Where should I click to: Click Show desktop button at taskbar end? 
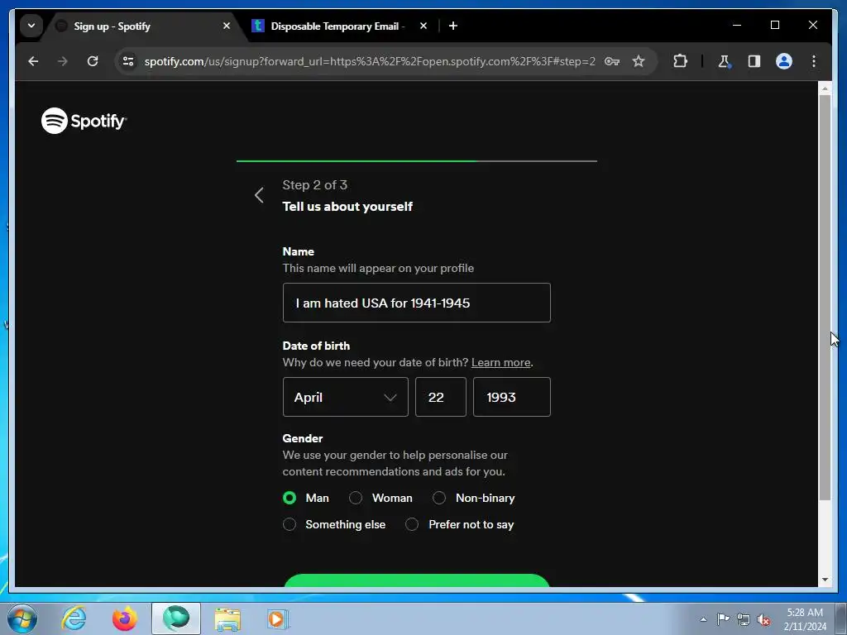point(840,618)
